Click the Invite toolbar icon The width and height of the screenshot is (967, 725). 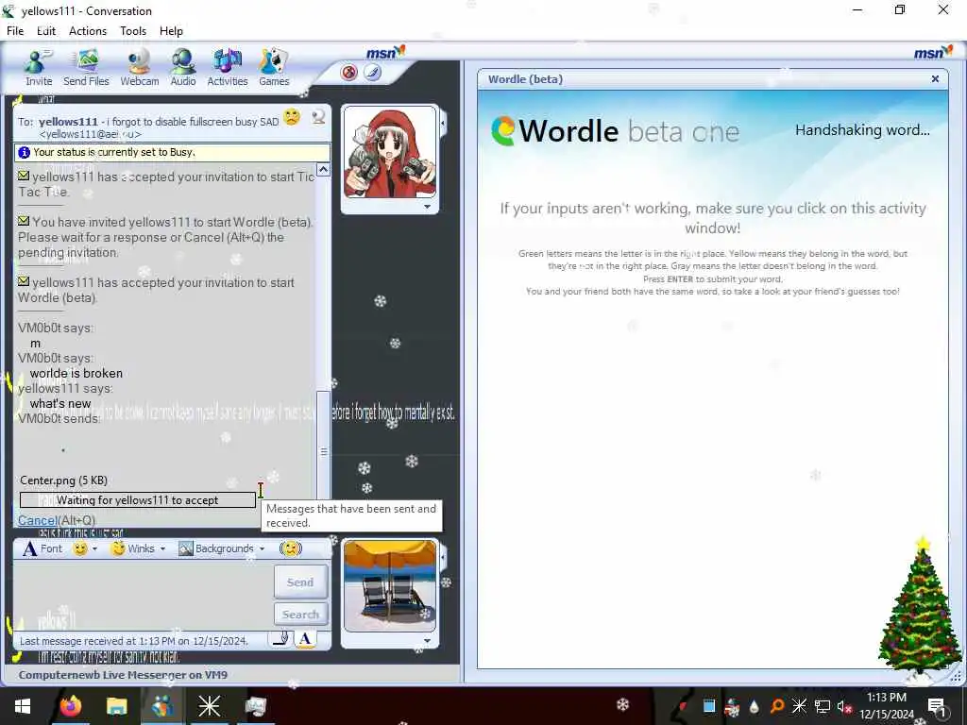pyautogui.click(x=38, y=67)
